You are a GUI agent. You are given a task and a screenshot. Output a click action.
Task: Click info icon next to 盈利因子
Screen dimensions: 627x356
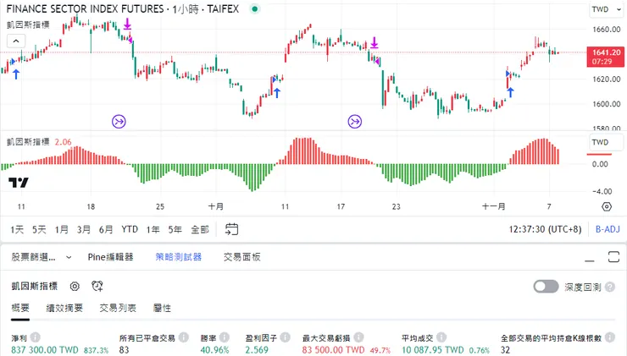pos(285,337)
